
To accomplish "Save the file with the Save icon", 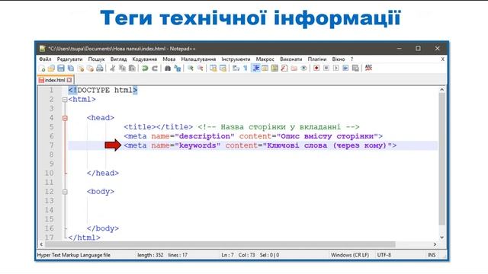I will (x=61, y=68).
